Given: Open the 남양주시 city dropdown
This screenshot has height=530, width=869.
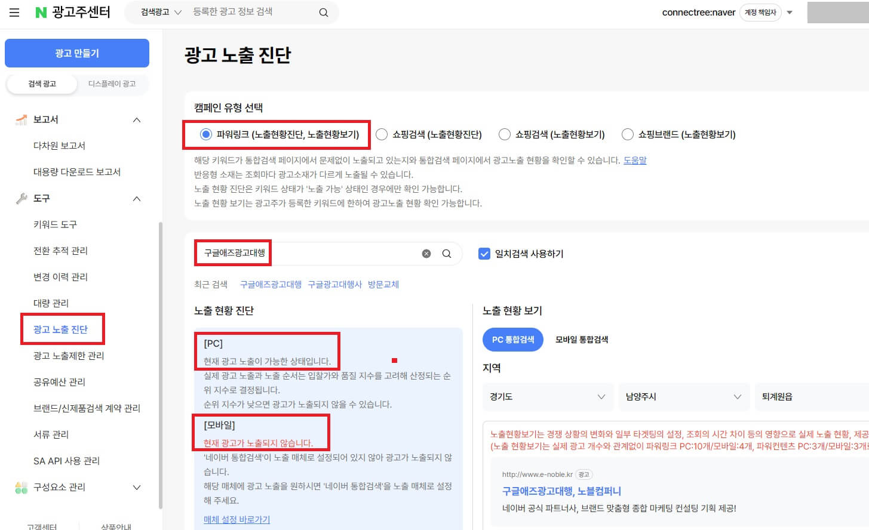Looking at the screenshot, I should [684, 397].
